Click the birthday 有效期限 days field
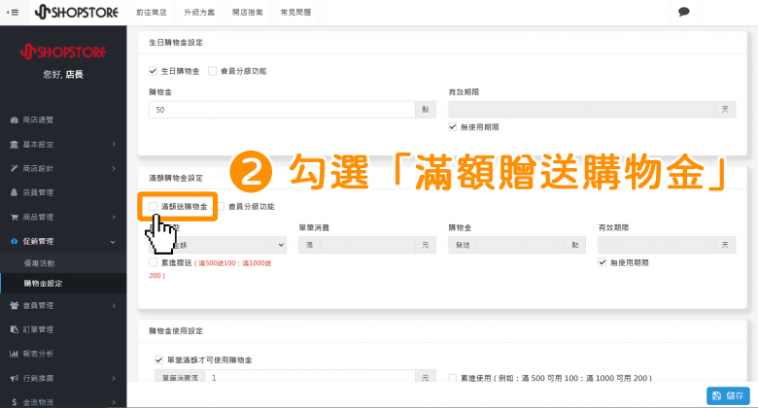The width and height of the screenshot is (758, 408). pos(581,110)
